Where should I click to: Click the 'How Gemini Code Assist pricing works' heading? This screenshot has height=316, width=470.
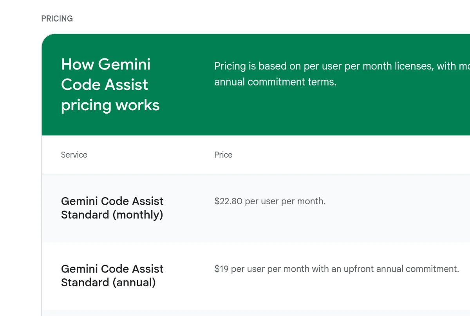(110, 85)
